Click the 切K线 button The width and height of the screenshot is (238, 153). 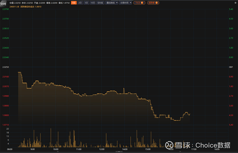click(x=100, y=3)
